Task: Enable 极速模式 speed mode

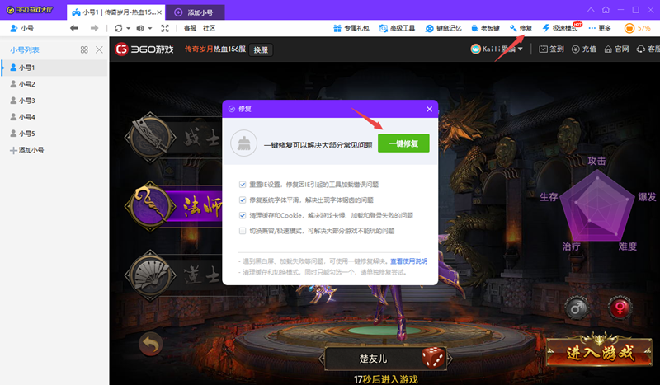Action: click(560, 28)
